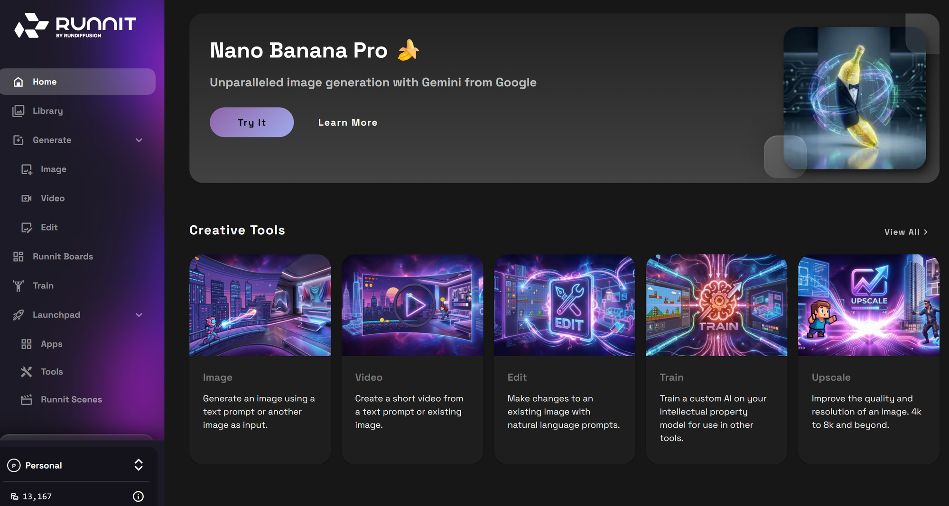Open Library via its sidebar icon

pyautogui.click(x=19, y=111)
